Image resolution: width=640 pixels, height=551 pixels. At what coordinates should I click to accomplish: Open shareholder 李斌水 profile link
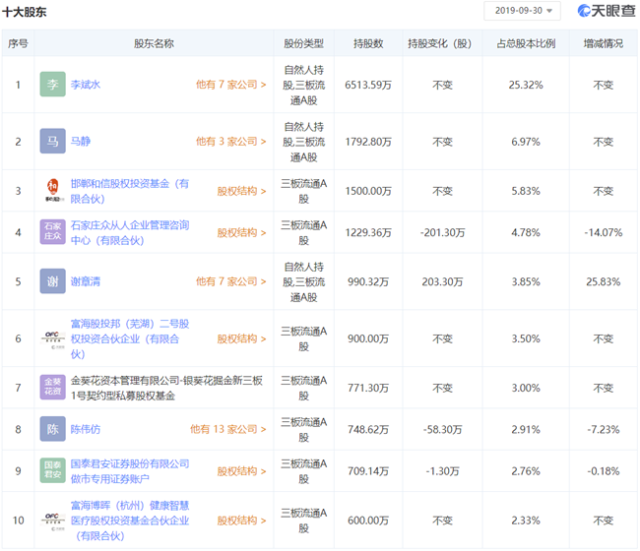[x=86, y=85]
